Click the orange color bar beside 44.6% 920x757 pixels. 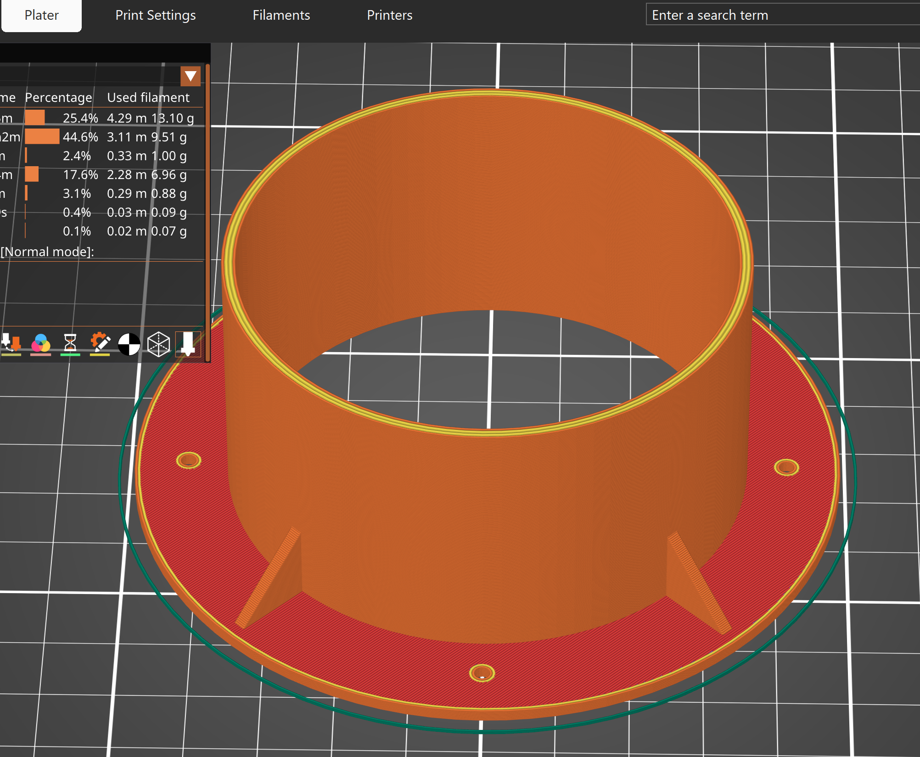click(42, 137)
